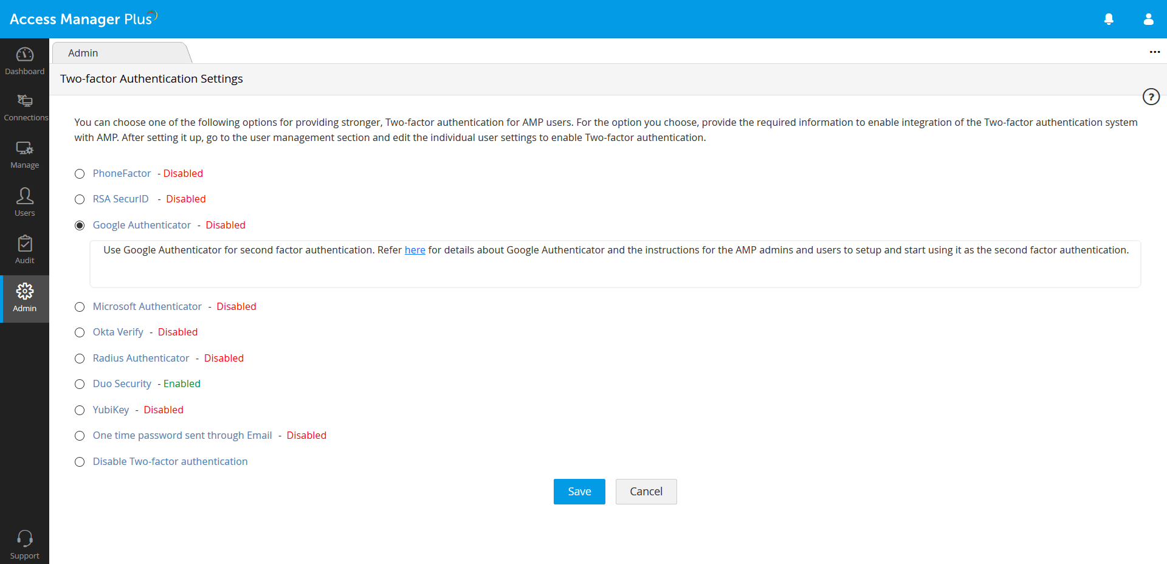
Task: Click the 'Disabled' status beside PhoneFactor
Action: coord(183,173)
